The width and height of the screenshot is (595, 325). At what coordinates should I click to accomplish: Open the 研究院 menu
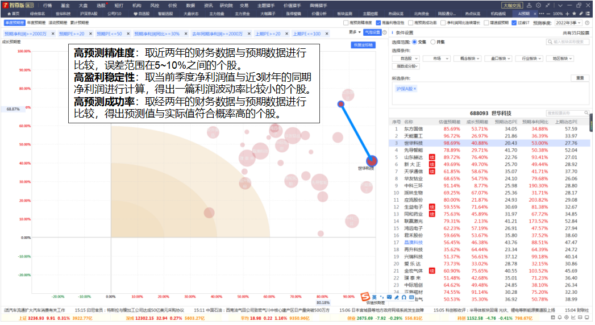[227, 5]
